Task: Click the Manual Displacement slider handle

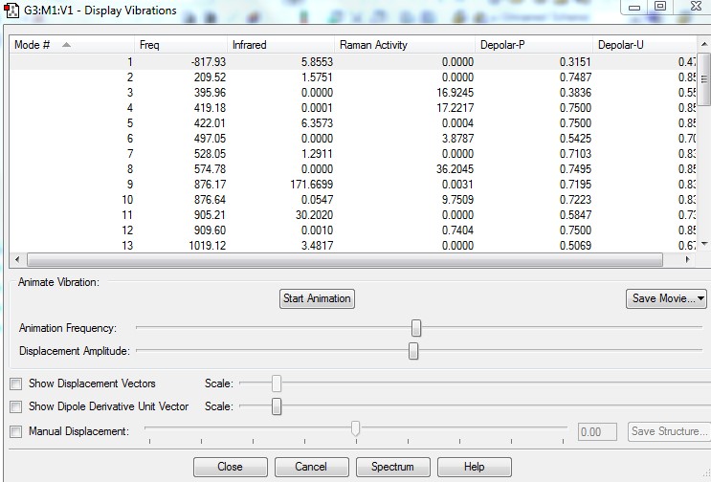Action: [356, 427]
